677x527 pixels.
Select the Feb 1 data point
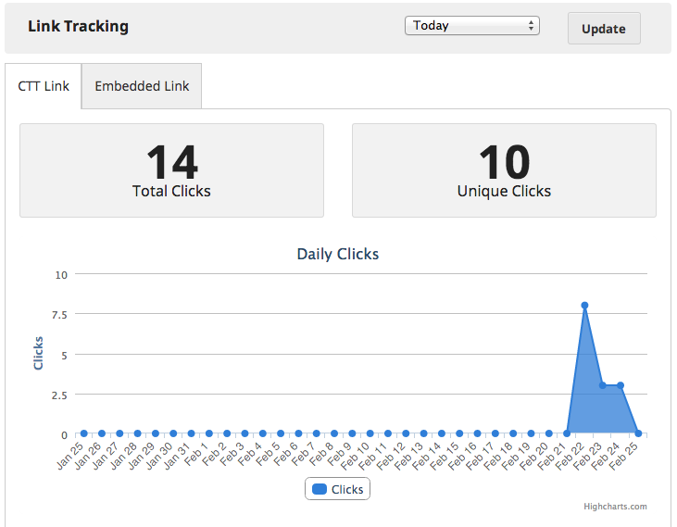click(209, 433)
